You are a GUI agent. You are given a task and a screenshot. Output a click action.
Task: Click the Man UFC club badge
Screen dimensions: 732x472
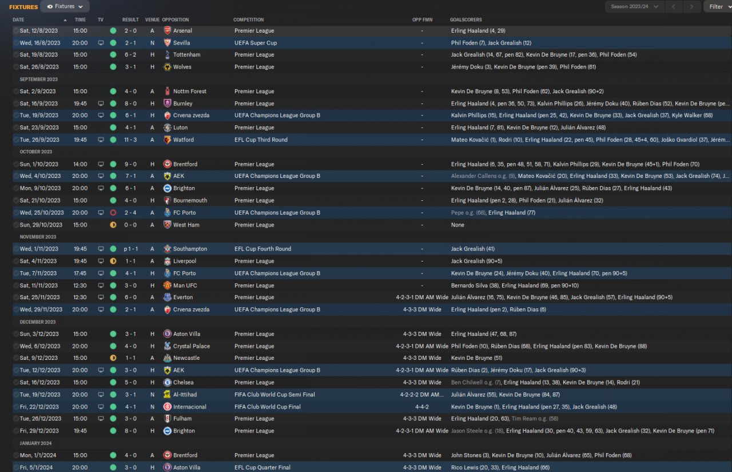[167, 285]
